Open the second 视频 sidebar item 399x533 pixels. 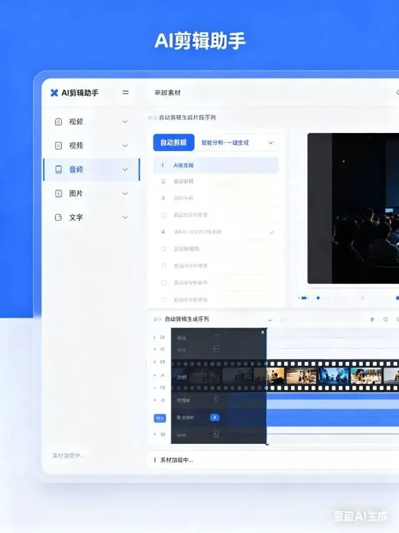point(92,145)
